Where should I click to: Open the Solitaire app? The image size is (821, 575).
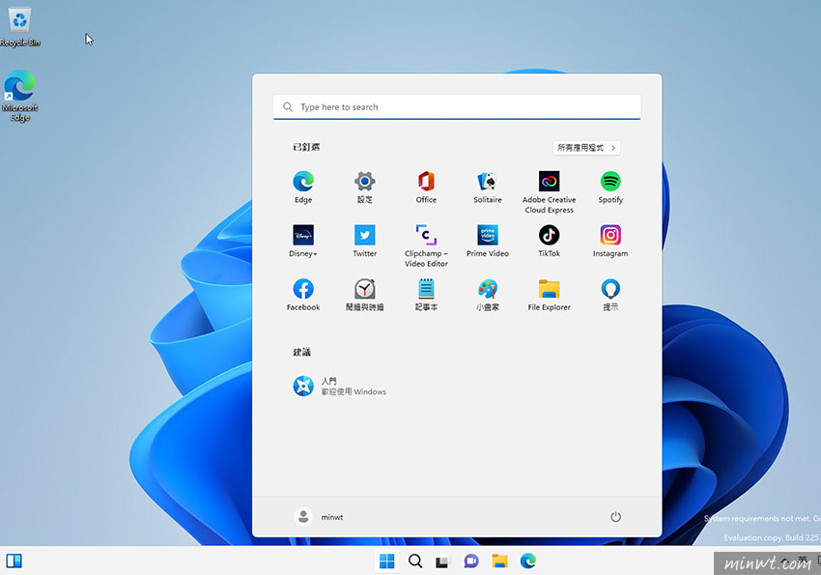(x=488, y=187)
